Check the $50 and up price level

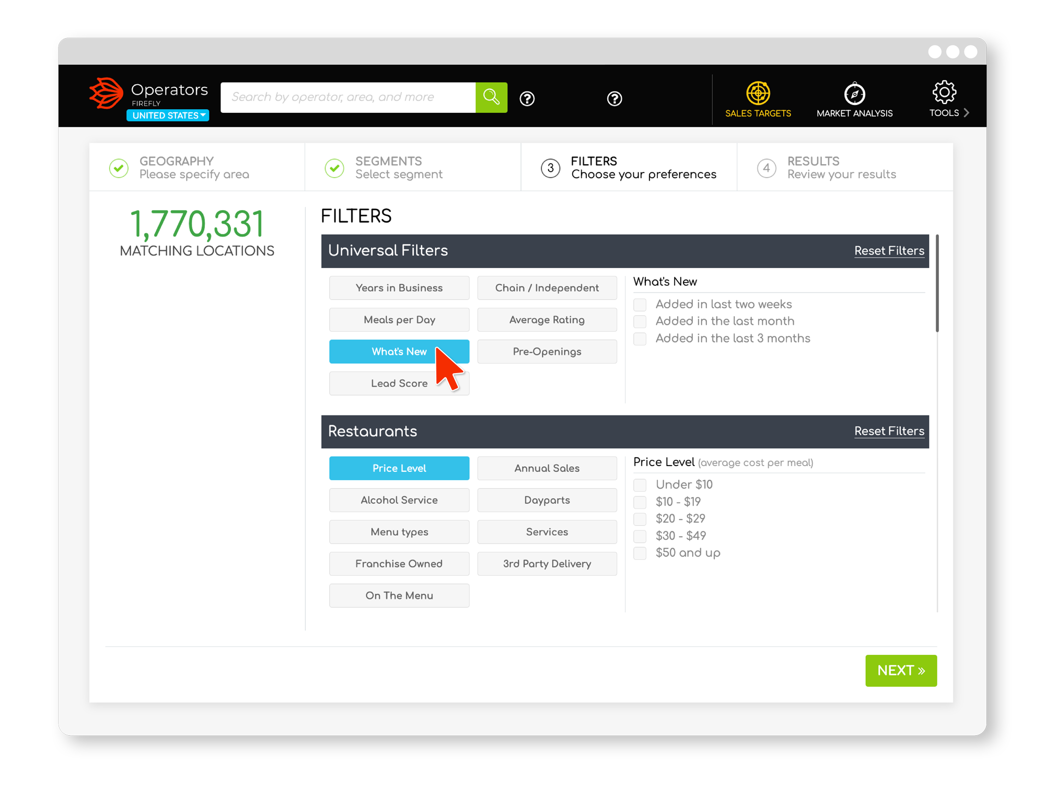coord(640,553)
